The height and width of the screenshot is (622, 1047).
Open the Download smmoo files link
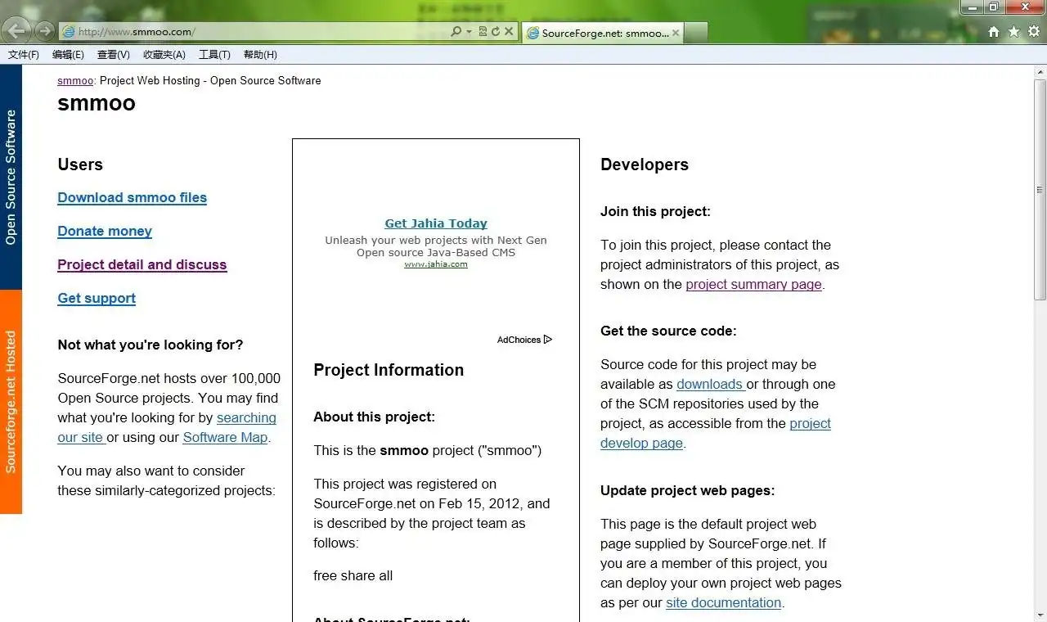(132, 197)
